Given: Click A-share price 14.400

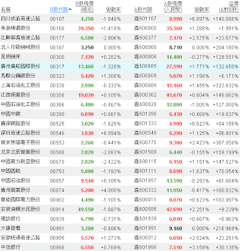Looking at the screenshot, I should click(x=174, y=57).
